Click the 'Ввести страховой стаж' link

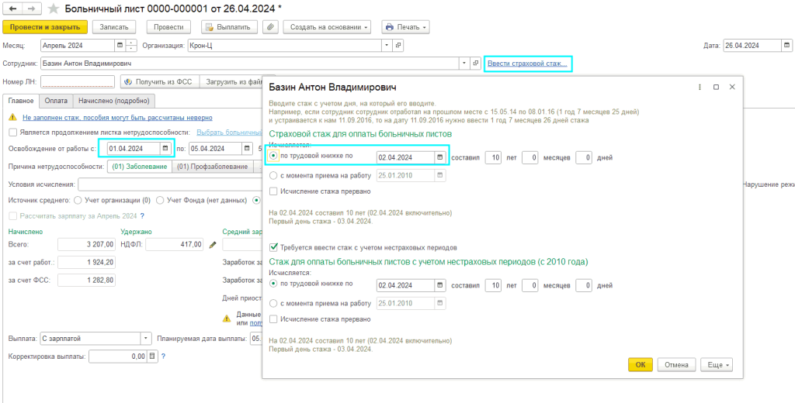[x=527, y=64]
